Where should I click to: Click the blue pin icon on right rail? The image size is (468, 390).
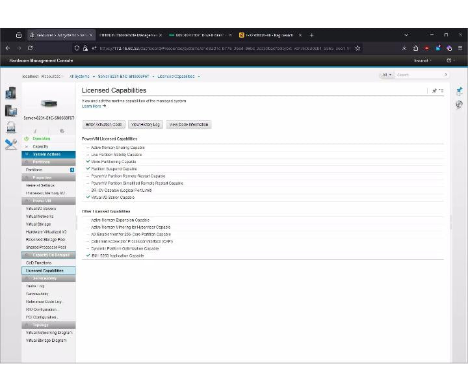(x=460, y=91)
